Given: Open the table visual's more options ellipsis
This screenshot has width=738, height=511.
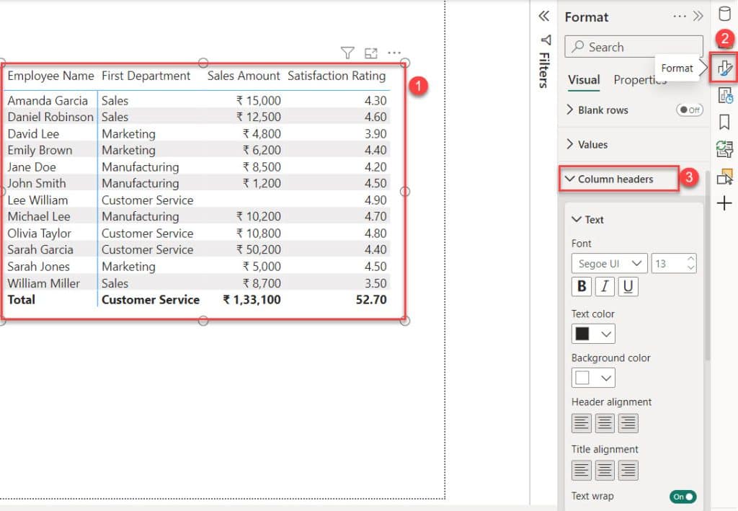Looking at the screenshot, I should pyautogui.click(x=394, y=53).
